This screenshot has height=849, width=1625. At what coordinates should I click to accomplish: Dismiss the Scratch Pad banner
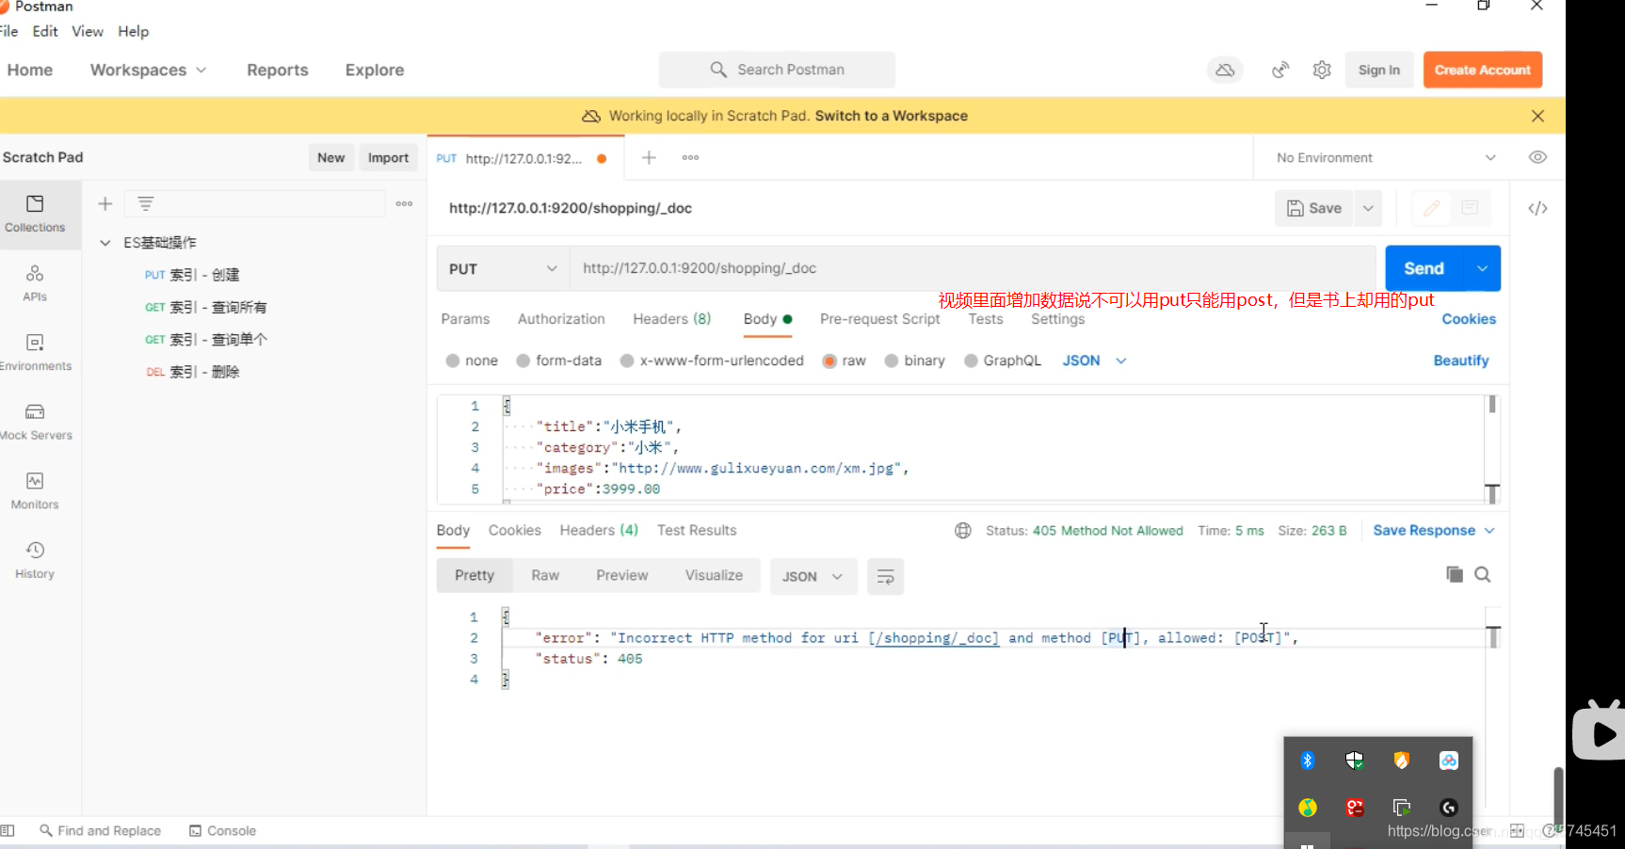1537,116
